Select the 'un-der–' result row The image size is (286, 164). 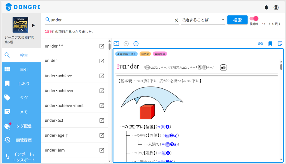tap(74, 61)
